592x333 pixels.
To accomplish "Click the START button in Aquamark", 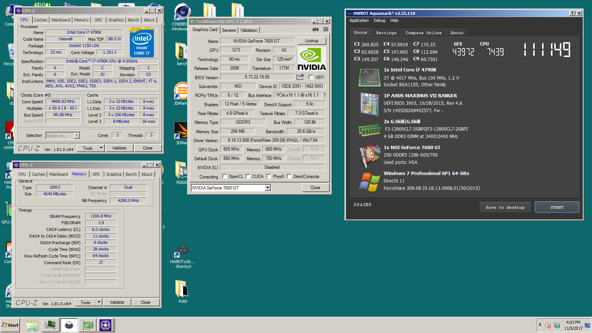I will (x=557, y=207).
